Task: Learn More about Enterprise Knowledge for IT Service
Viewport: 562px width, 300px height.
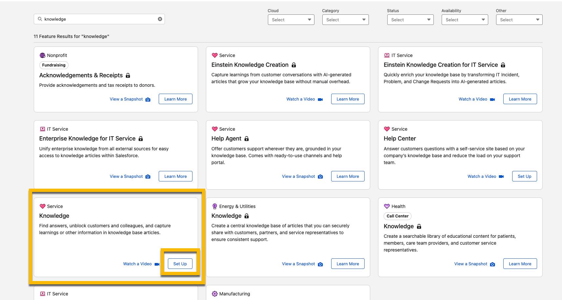Action: pyautogui.click(x=175, y=176)
